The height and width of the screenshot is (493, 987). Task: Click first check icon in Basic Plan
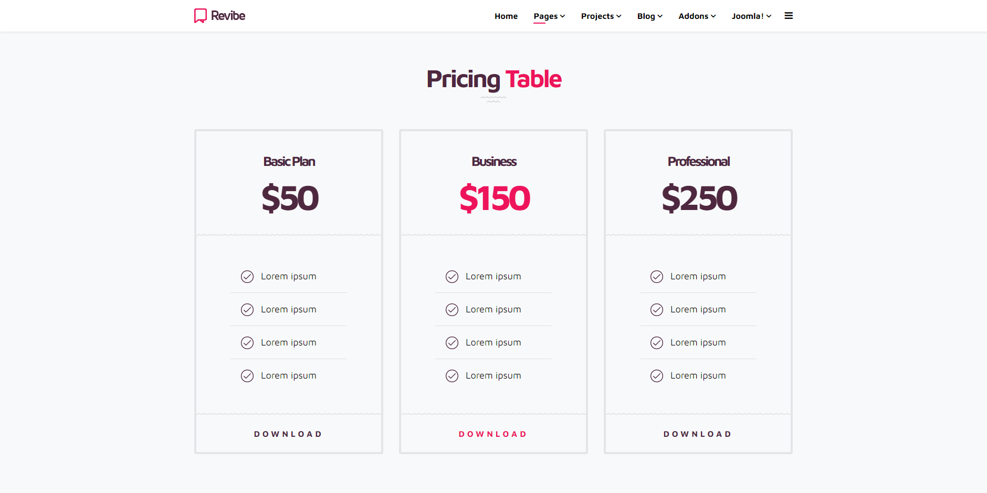(x=247, y=277)
